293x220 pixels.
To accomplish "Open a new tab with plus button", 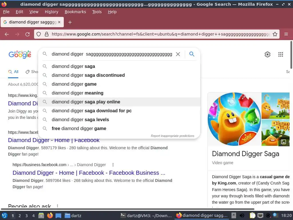I will [x=70, y=22].
